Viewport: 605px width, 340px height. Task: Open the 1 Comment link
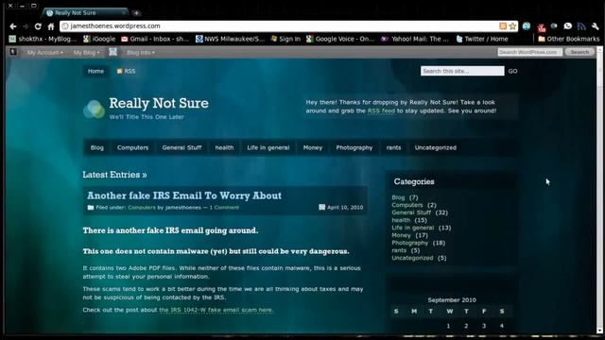click(x=224, y=208)
